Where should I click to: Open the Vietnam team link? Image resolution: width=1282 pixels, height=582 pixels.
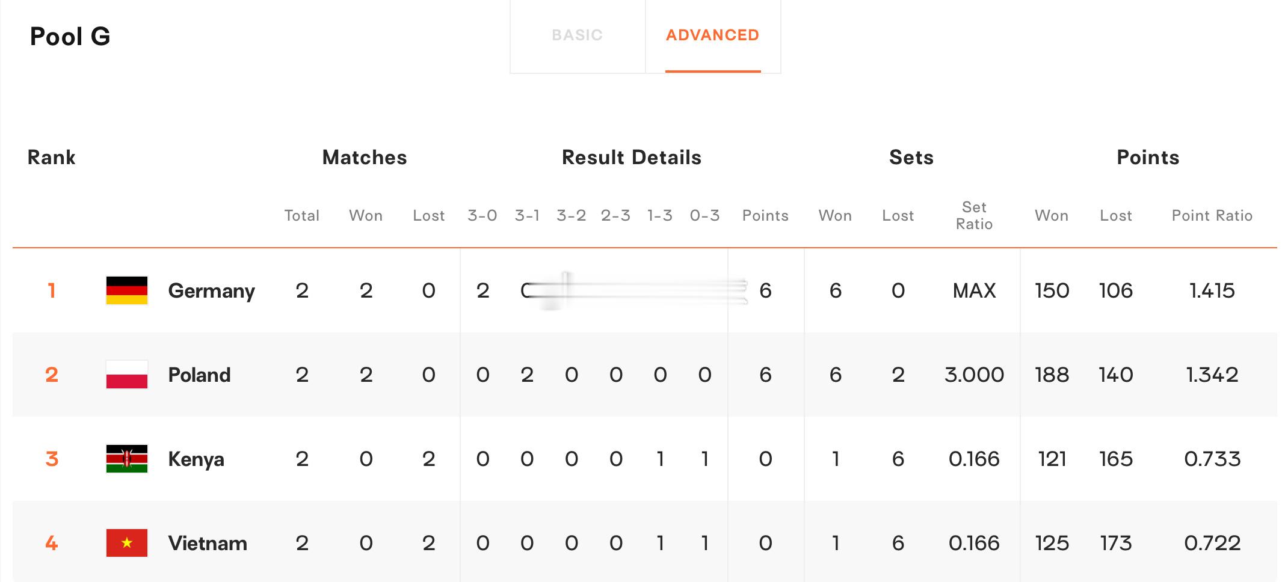208,543
